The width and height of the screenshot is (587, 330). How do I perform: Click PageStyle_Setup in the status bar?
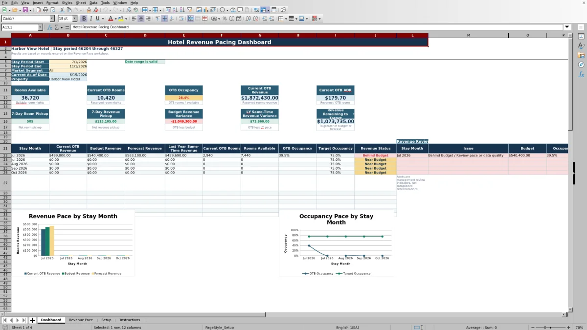pyautogui.click(x=219, y=328)
